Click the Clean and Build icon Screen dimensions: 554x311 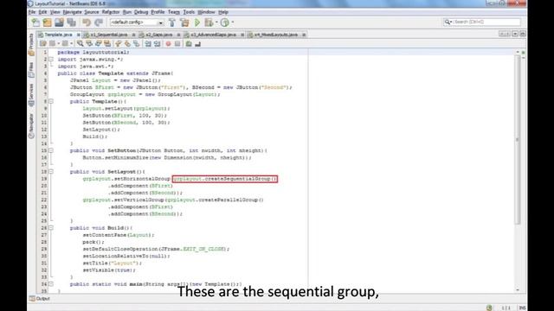(x=184, y=22)
